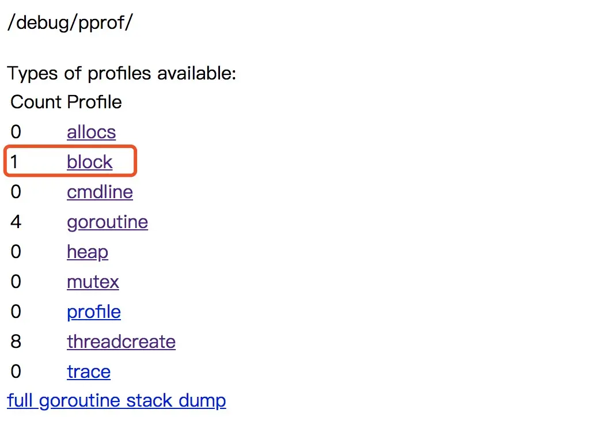View the heap profile link
Image resolution: width=607 pixels, height=432 pixels.
coord(88,252)
